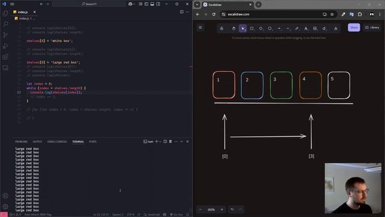Select the Text tool in Excalidraw
385x217 pixels.
point(306,28)
